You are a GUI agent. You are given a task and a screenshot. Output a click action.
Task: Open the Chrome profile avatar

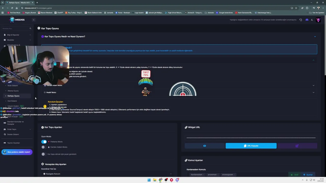click(318, 8)
